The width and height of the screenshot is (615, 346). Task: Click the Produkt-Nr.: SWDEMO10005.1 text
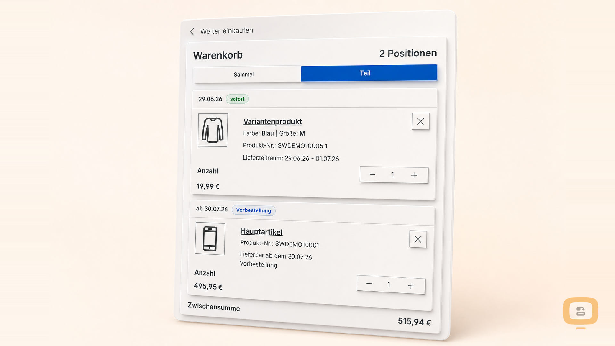click(285, 146)
